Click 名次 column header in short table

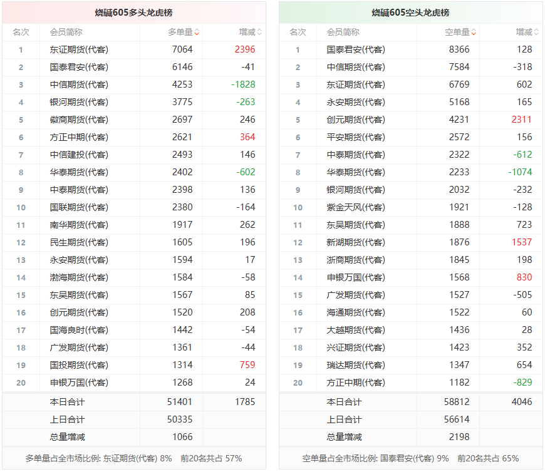(298, 33)
